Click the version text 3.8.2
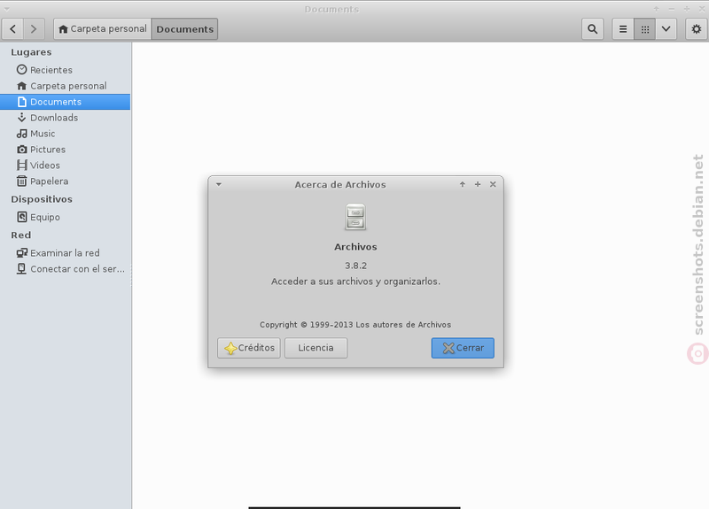This screenshot has width=709, height=509. (356, 266)
